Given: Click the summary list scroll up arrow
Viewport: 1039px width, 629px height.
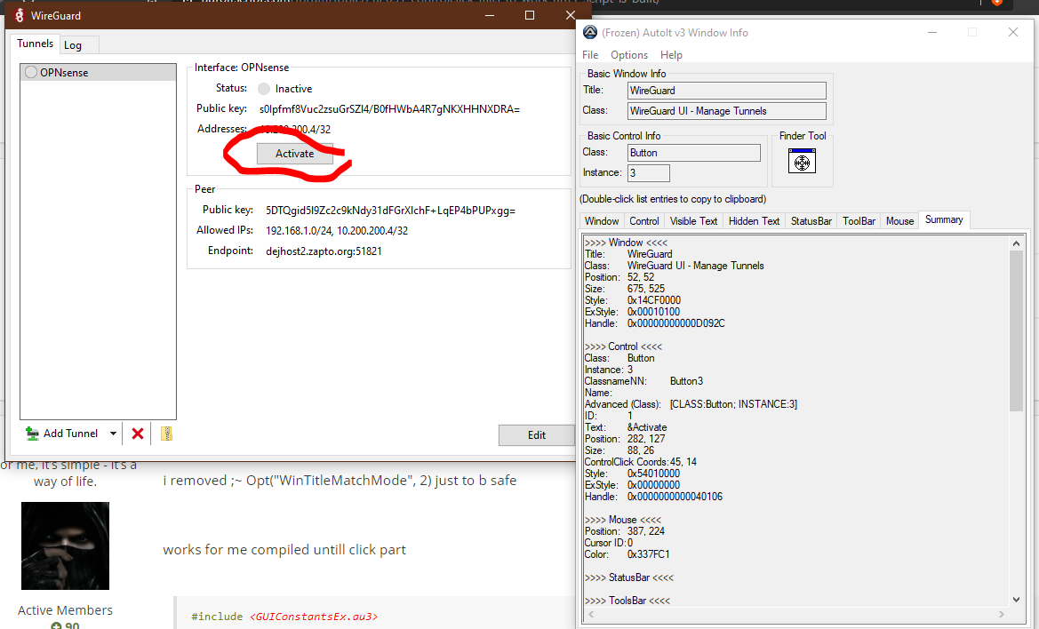Looking at the screenshot, I should pyautogui.click(x=1016, y=243).
